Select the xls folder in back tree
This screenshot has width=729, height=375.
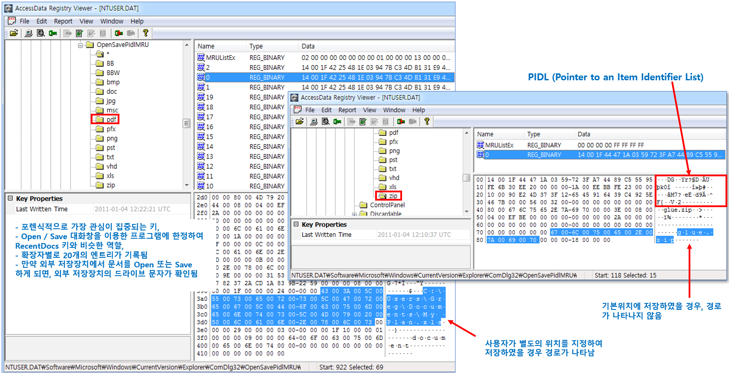(x=105, y=176)
